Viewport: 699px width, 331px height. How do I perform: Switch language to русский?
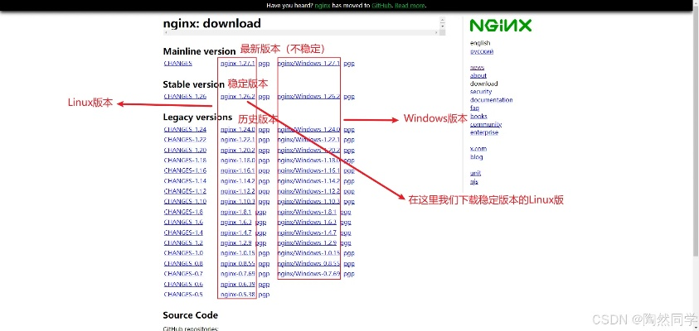point(481,51)
